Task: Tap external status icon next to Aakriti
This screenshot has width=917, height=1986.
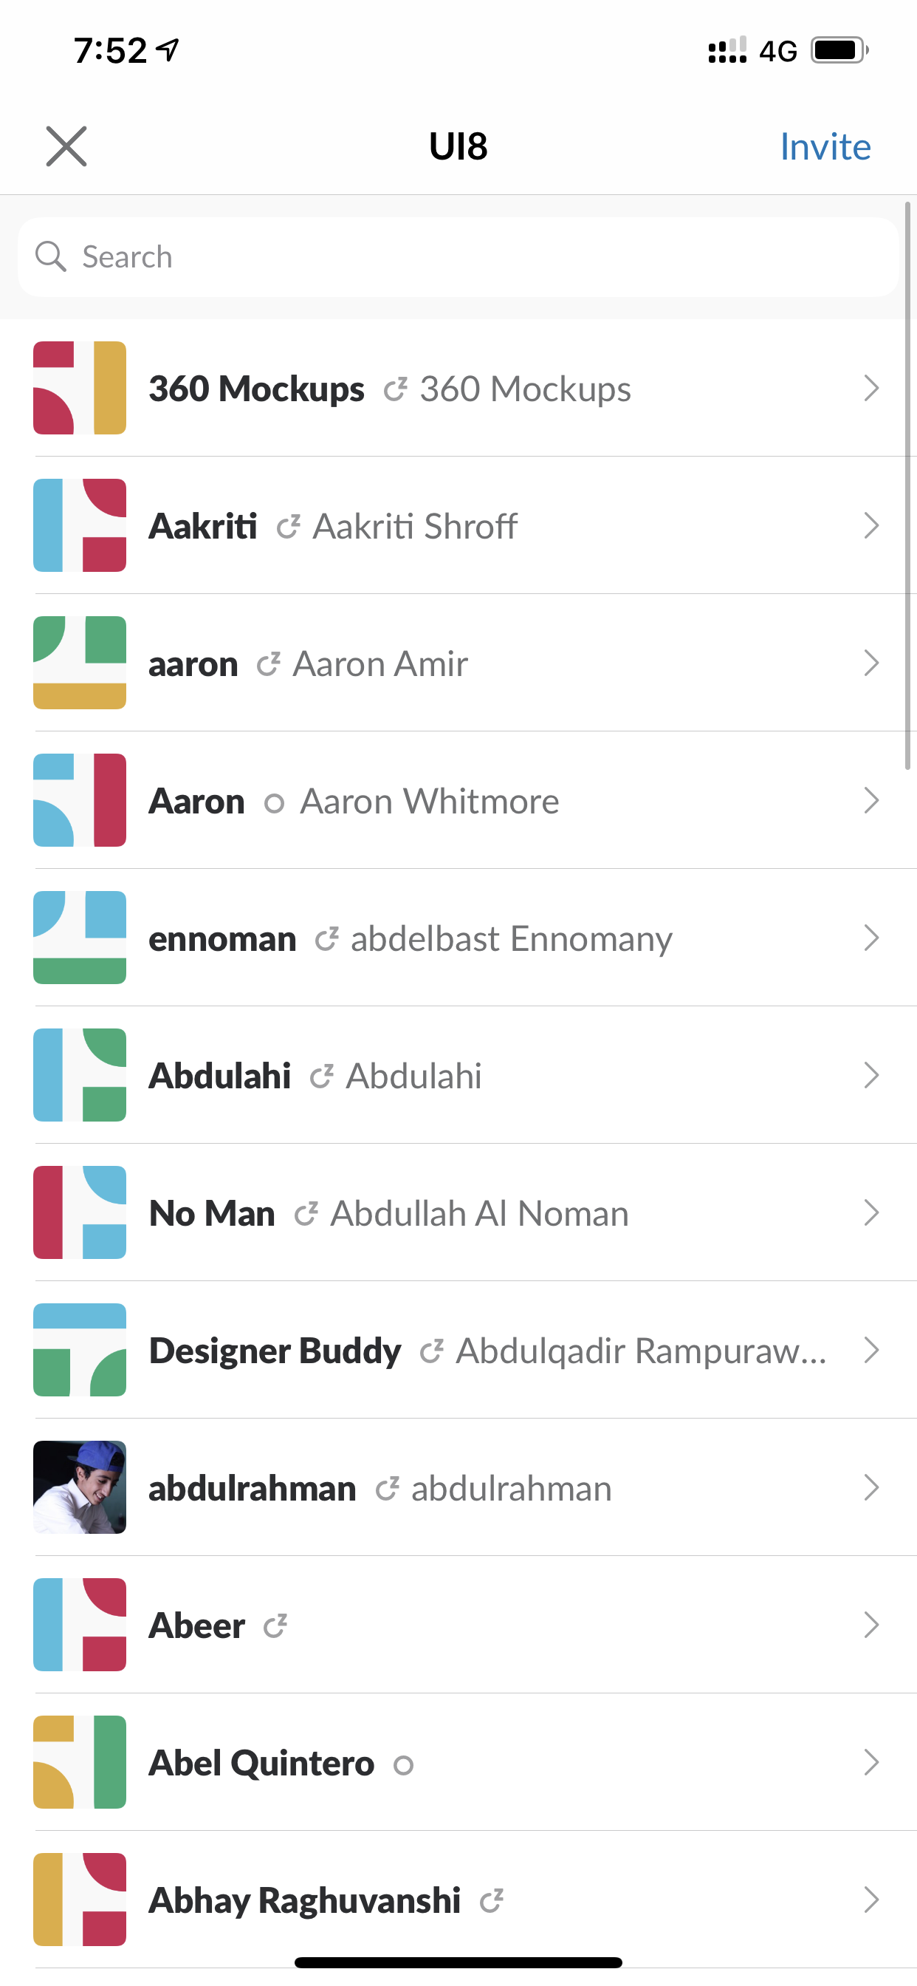Action: pos(288,527)
